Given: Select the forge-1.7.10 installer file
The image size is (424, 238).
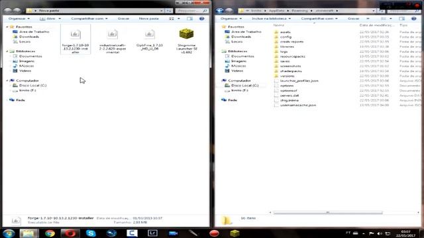Looking at the screenshot, I should [76, 40].
